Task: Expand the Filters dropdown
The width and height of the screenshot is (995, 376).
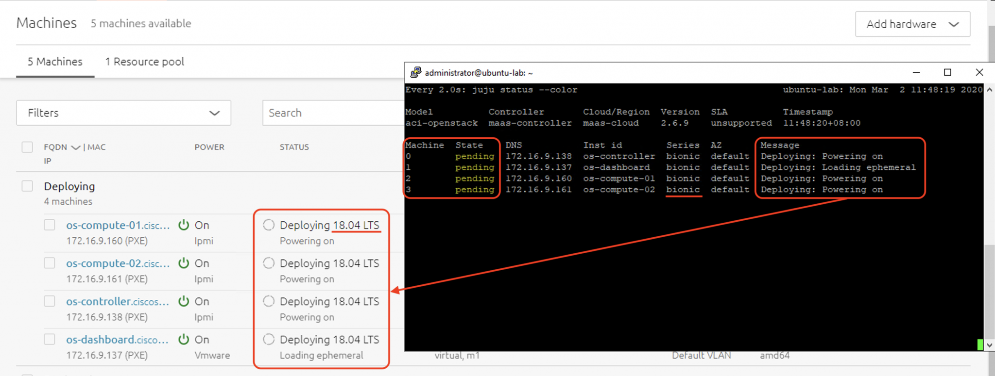Action: click(x=123, y=113)
